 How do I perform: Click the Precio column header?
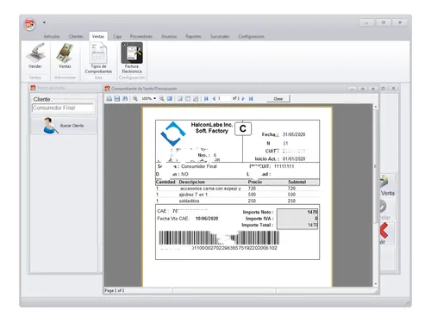click(255, 182)
